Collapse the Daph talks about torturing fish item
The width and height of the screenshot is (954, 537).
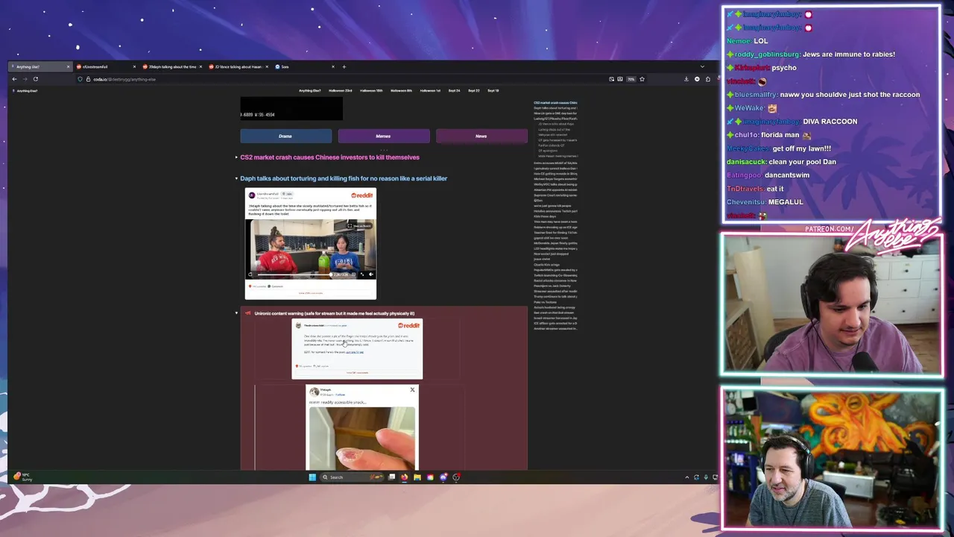(236, 178)
